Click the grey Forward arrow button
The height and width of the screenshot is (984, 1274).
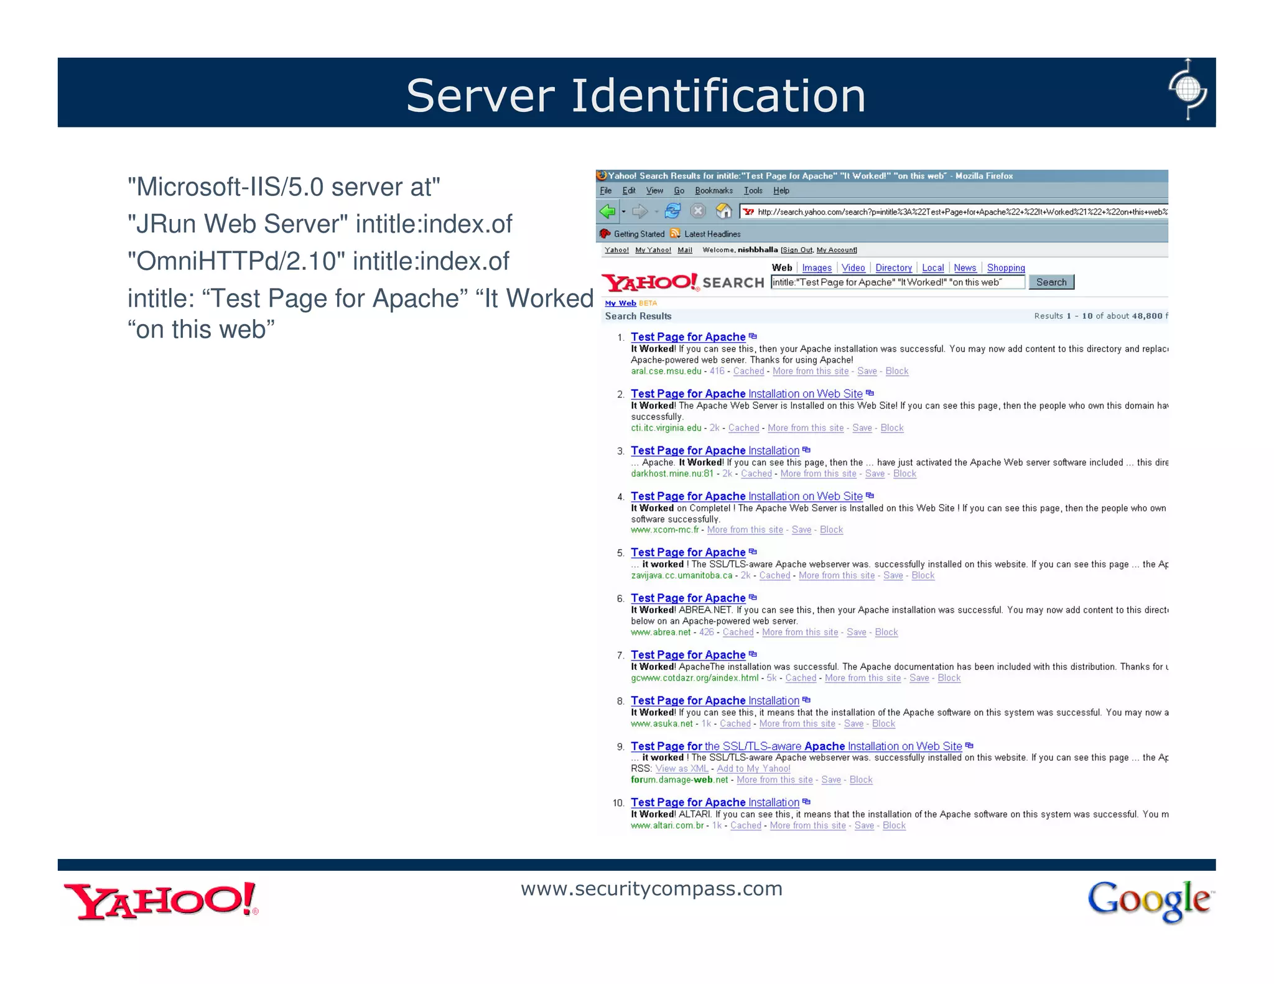click(x=639, y=211)
